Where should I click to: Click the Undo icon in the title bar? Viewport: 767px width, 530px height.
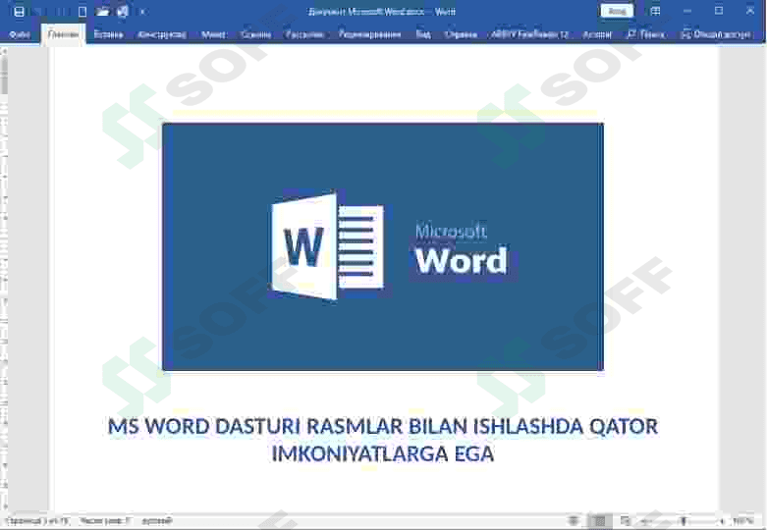37,11
